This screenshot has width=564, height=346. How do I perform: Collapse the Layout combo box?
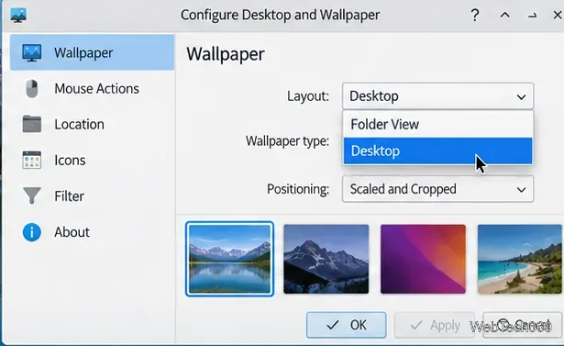click(x=437, y=96)
